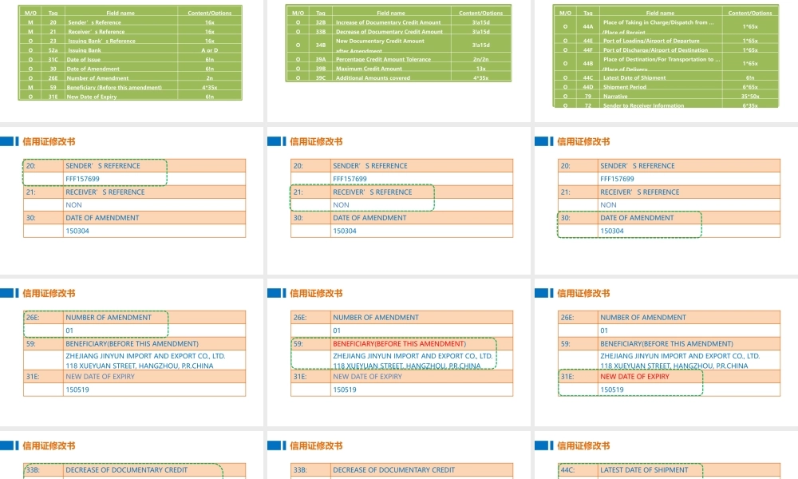Click the blue title marker on the 44C slide
Viewport: 798px width, 479px height.
tap(543, 445)
